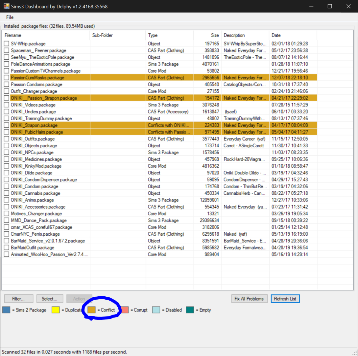Tick the BarMaidOutfit.package checkbox
The image size is (358, 356).
7,248
